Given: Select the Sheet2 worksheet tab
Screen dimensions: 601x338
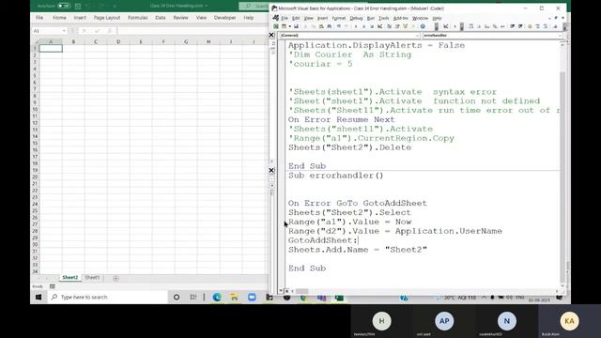Looking at the screenshot, I should click(x=70, y=278).
